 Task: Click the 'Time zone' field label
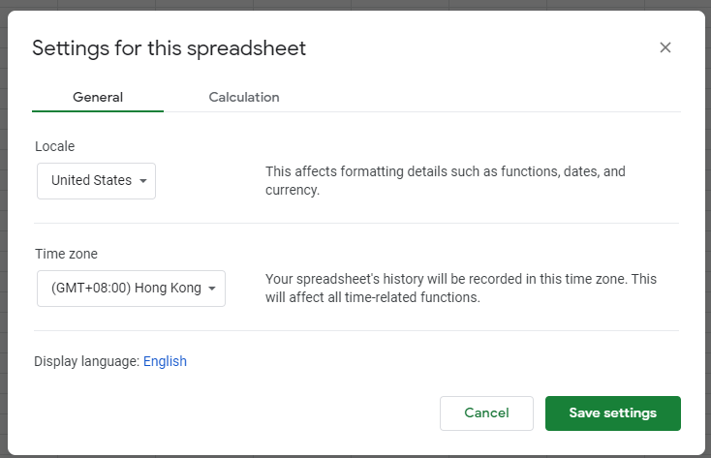point(66,254)
